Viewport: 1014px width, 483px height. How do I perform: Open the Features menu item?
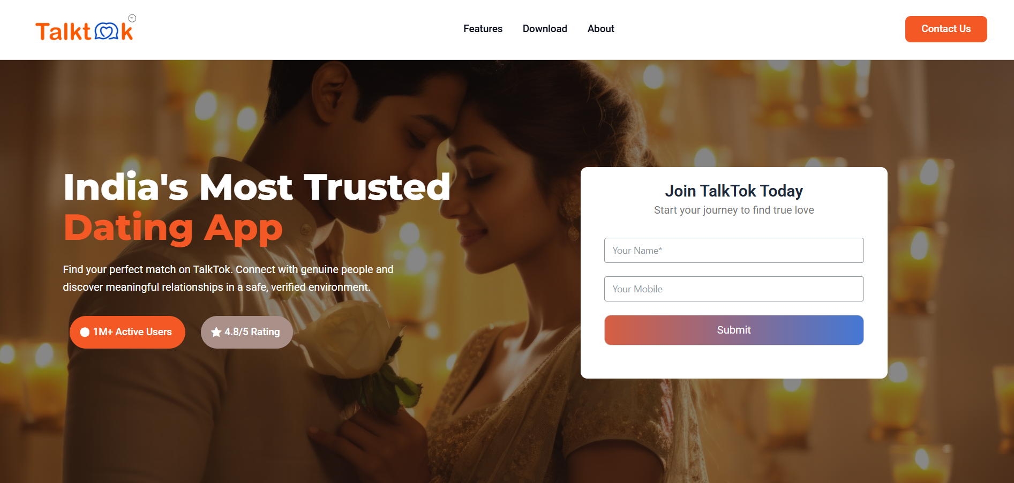[483, 29]
